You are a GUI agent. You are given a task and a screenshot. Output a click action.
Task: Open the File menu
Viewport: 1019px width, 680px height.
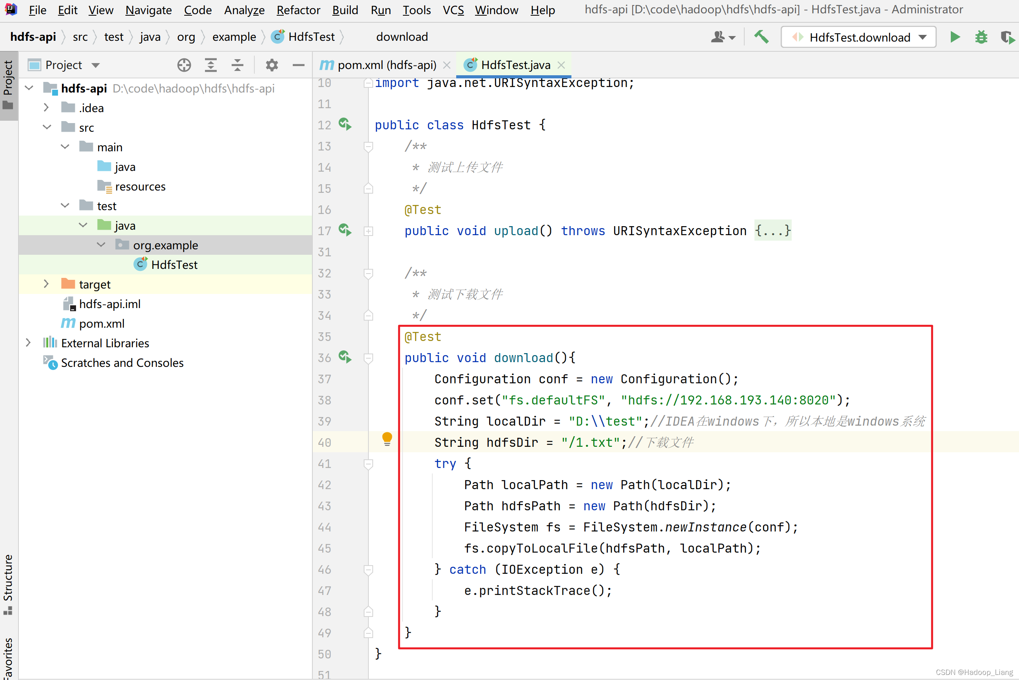[38, 10]
